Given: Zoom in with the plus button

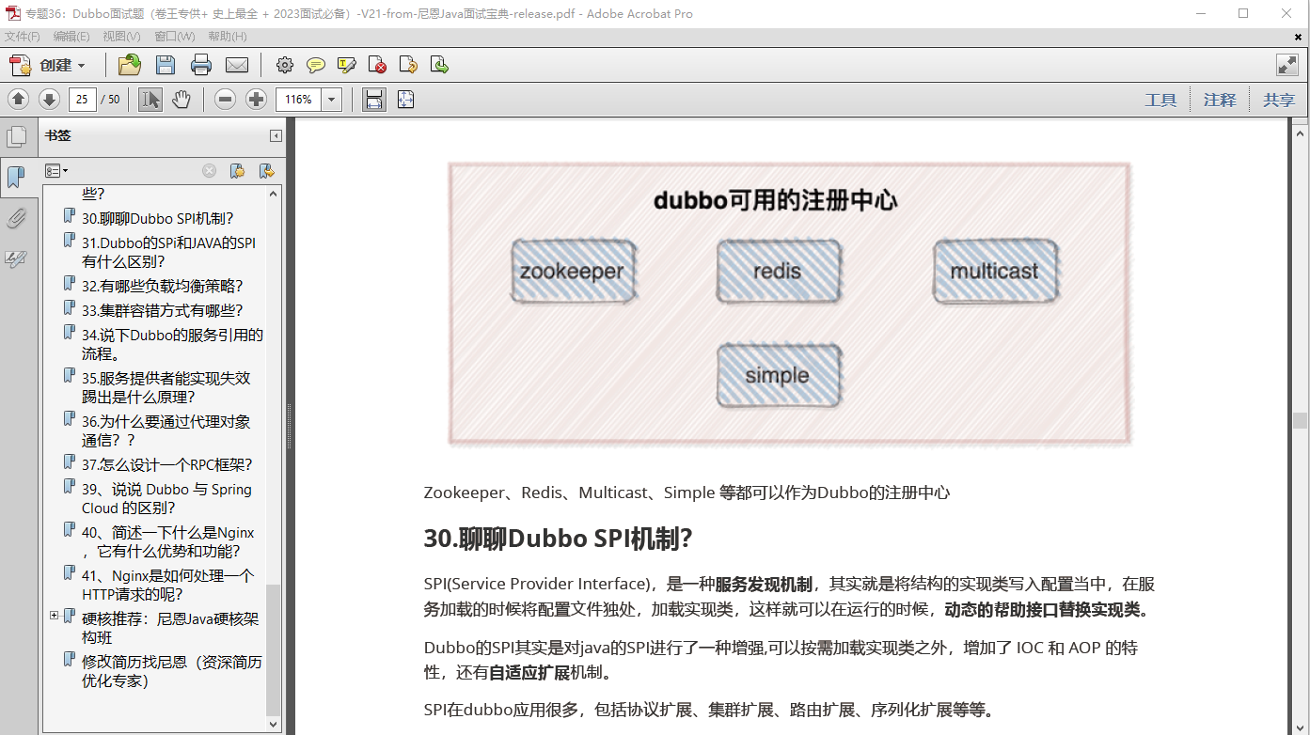Looking at the screenshot, I should coord(256,99).
